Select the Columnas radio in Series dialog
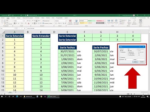Image resolution: width=150 pixels, height=112 pixels. point(121,52)
